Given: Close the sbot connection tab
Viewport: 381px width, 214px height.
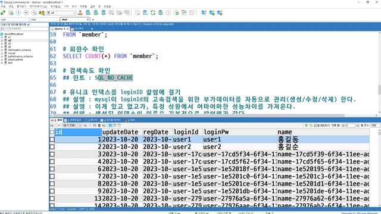Looking at the screenshot, I should 88,20.
